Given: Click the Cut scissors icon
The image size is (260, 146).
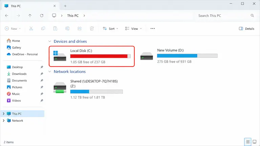Looking at the screenshot, I should (x=31, y=28).
